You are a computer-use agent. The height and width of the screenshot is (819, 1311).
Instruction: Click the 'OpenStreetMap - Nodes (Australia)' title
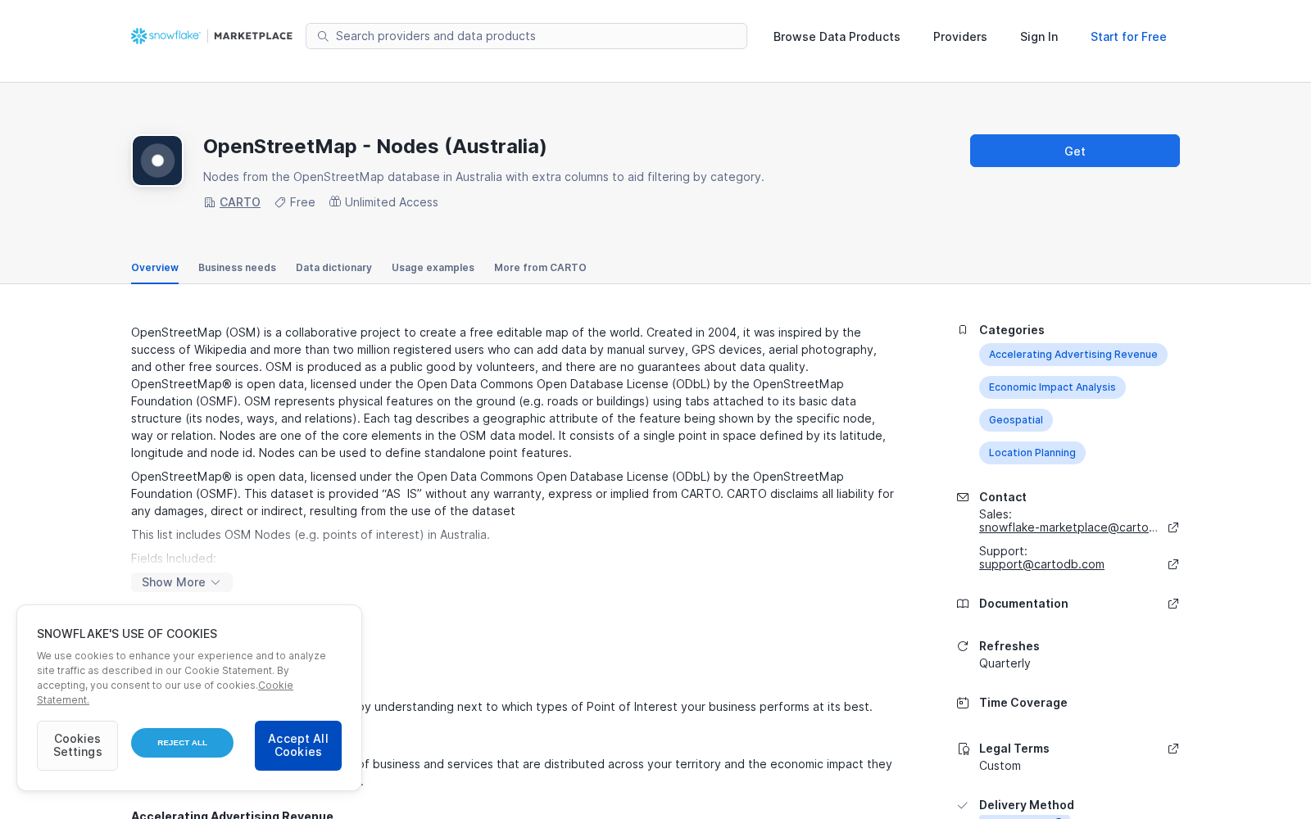pos(374,147)
